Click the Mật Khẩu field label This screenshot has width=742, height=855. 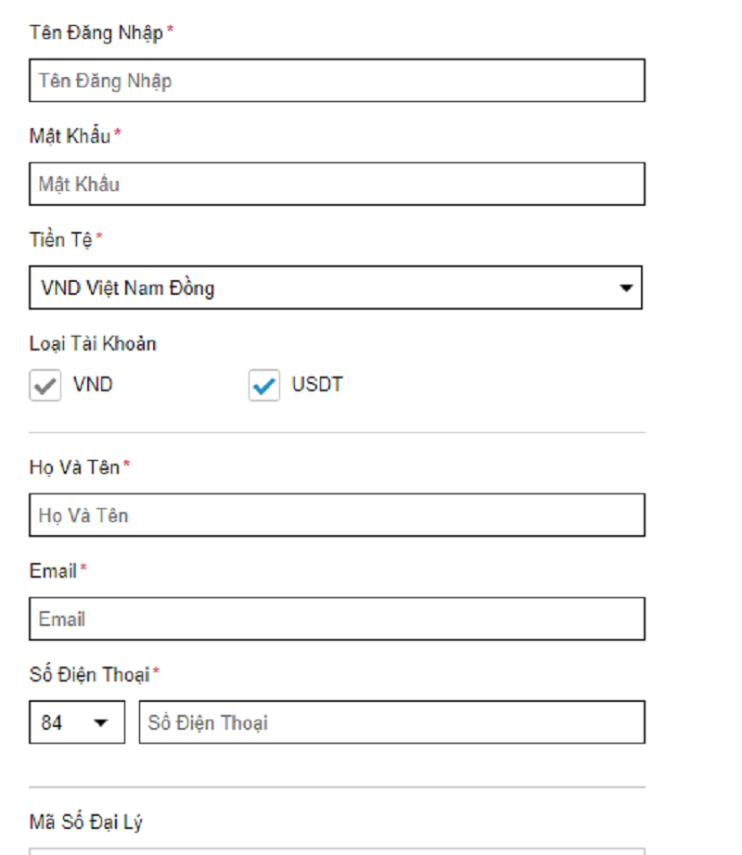coord(70,136)
